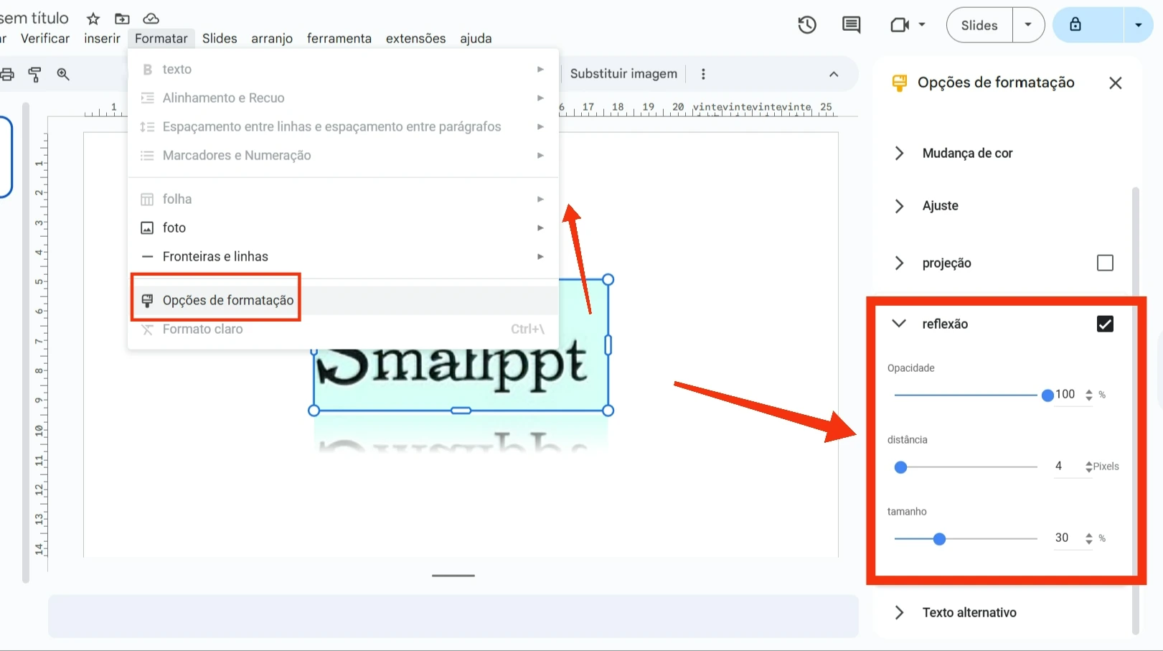Viewport: 1163px width, 651px height.
Task: Enable the projeção checkbox
Action: pyautogui.click(x=1105, y=263)
